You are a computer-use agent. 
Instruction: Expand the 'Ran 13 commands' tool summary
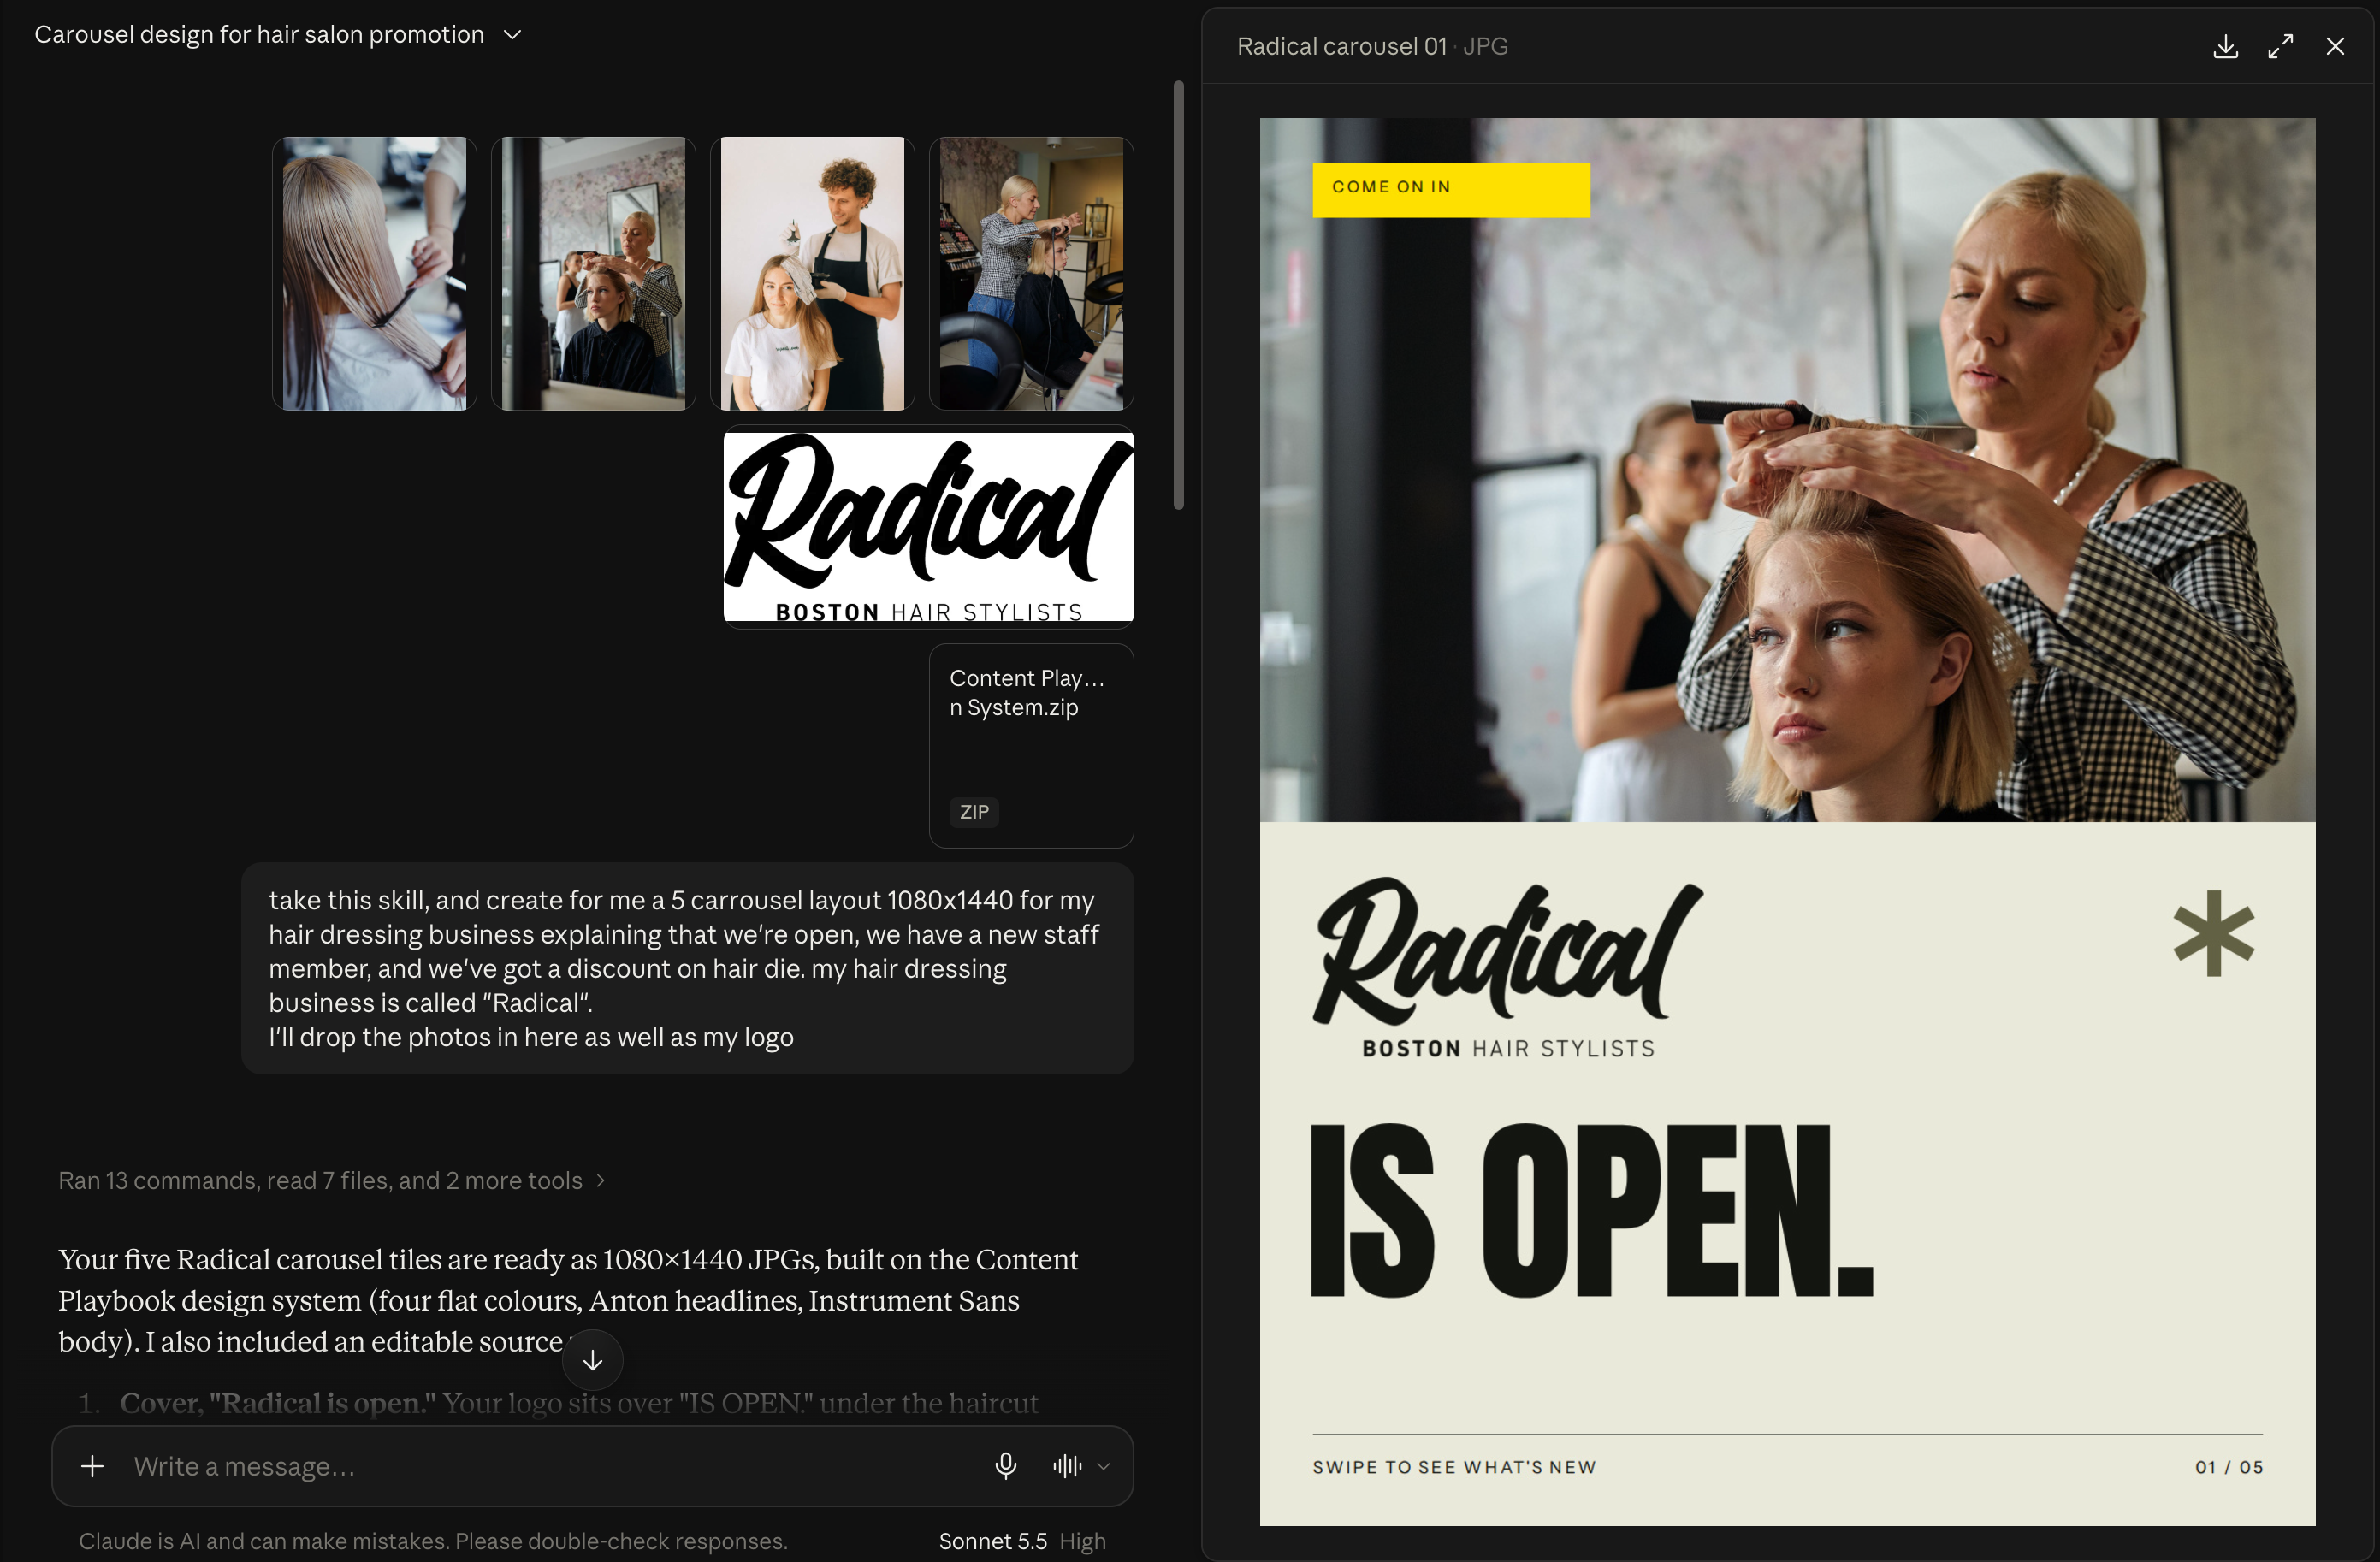(x=332, y=1180)
